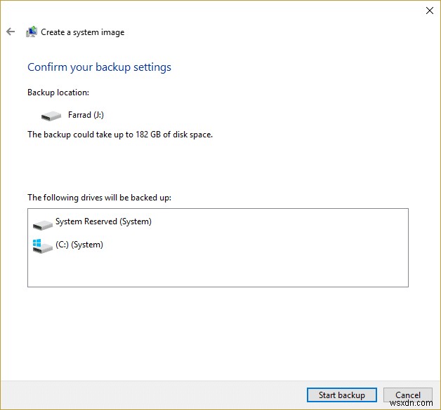Click the Create a system image title

click(x=83, y=32)
